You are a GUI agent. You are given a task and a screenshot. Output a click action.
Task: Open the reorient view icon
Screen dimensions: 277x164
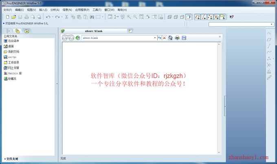[x=148, y=17]
